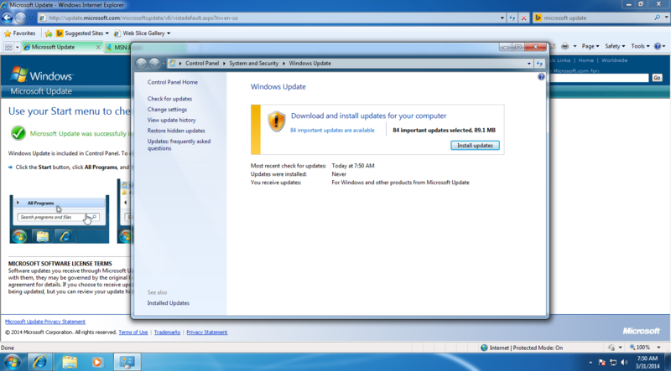This screenshot has width=671, height=371.
Task: Click the Control Panel forward arrow
Action: (x=154, y=64)
